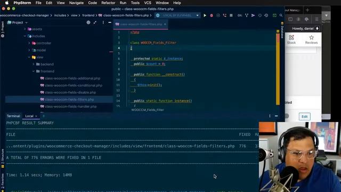
Task: Show Git history with the clock icon
Action: tap(259, 15)
